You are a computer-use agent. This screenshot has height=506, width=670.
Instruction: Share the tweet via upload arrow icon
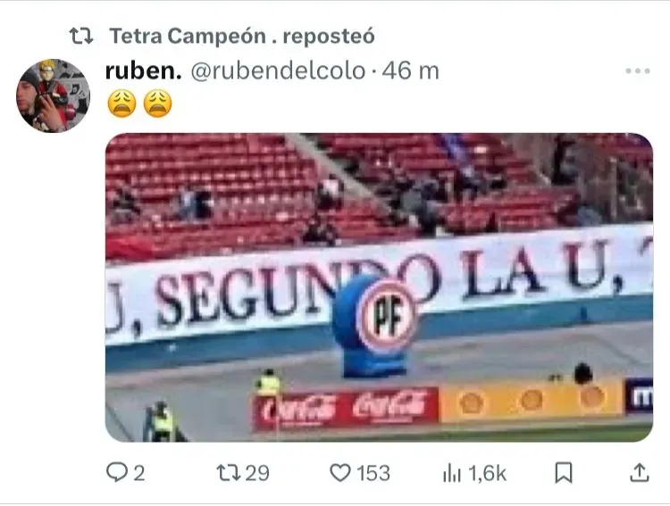click(640, 473)
